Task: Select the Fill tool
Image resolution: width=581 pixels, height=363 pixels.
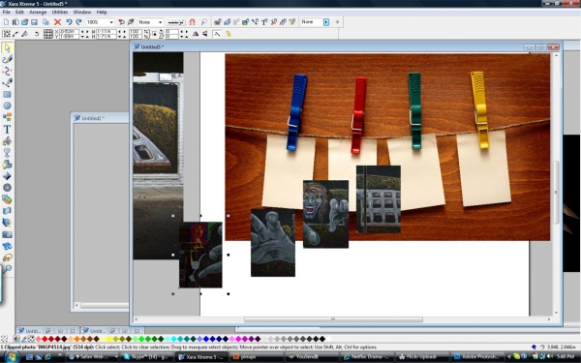Action: [7, 141]
